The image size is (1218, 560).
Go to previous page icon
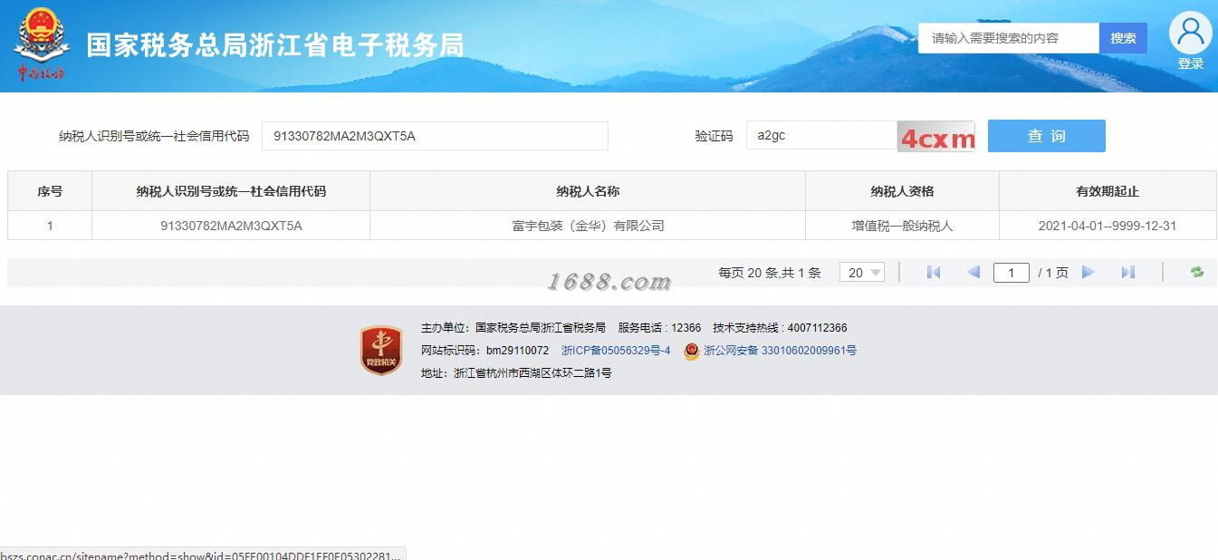[973, 272]
